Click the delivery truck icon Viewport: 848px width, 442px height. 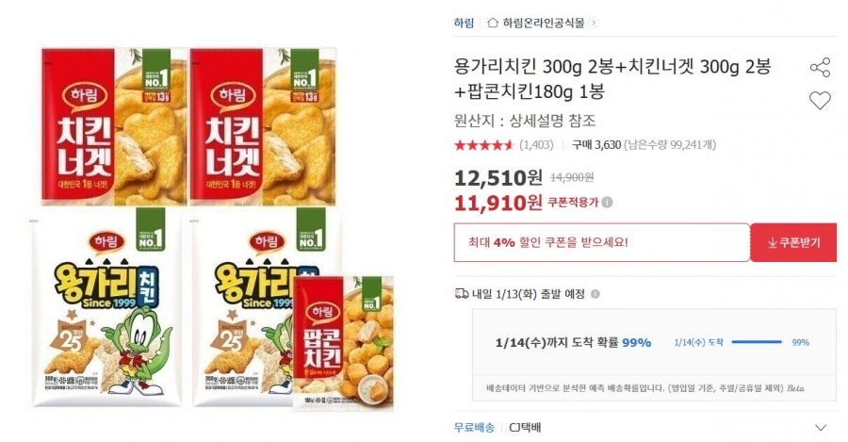pos(462,294)
